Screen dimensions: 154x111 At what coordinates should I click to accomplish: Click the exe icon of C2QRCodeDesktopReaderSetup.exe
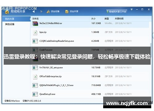[35, 41]
